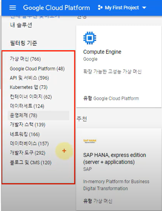Click the 필터링 기준 heading

click(x=23, y=43)
